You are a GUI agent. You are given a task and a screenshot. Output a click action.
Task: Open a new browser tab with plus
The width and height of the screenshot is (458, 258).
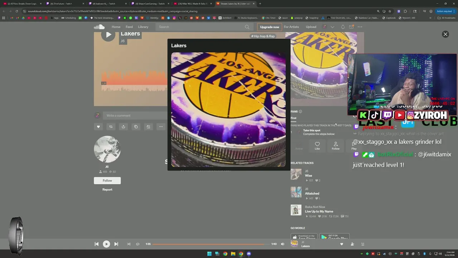260,4
